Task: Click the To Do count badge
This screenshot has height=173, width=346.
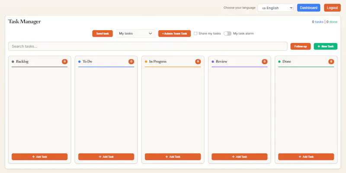Action: click(131, 62)
